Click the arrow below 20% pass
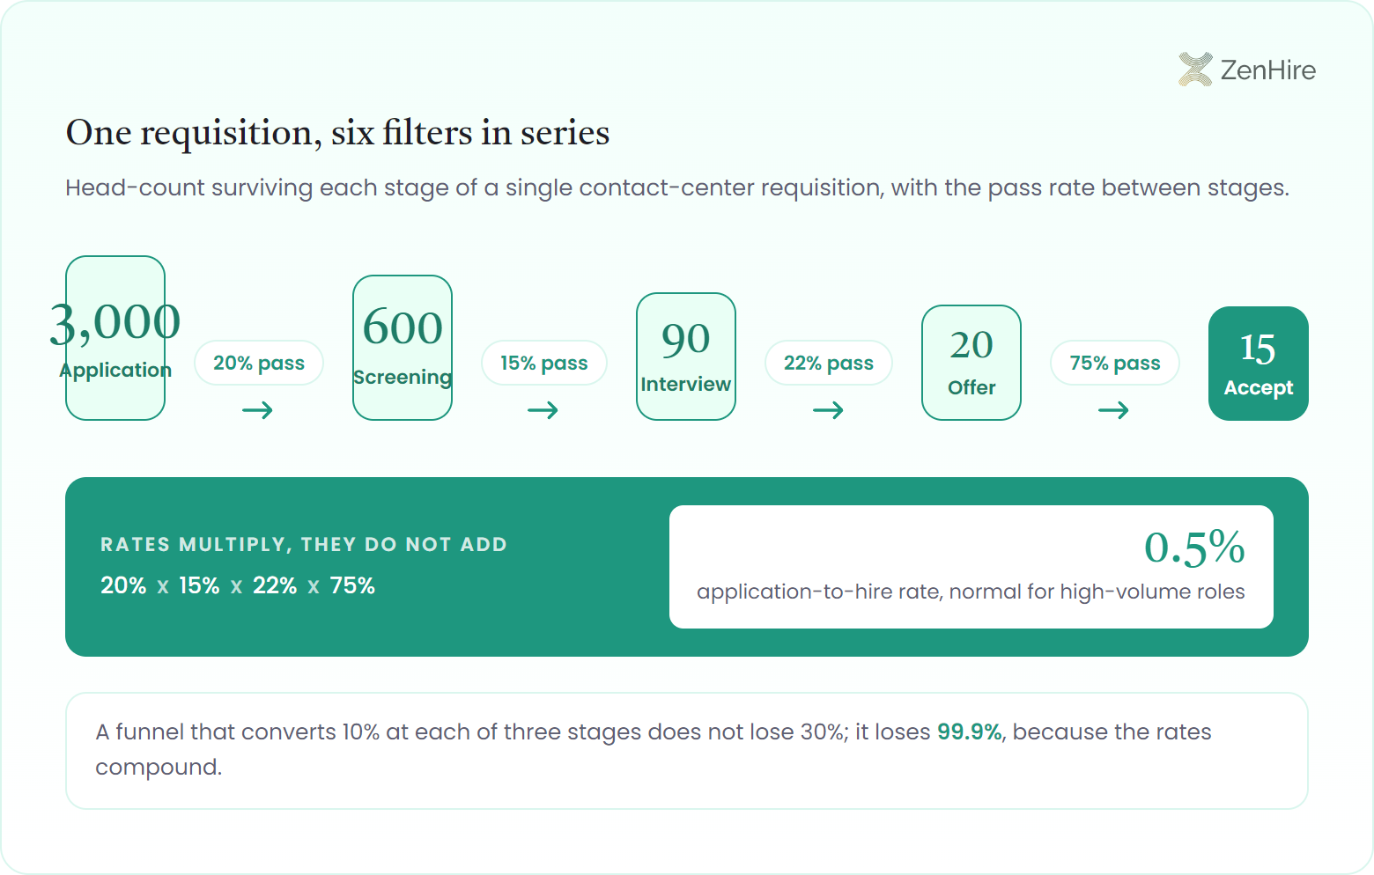Image resolution: width=1374 pixels, height=875 pixels. 258,410
